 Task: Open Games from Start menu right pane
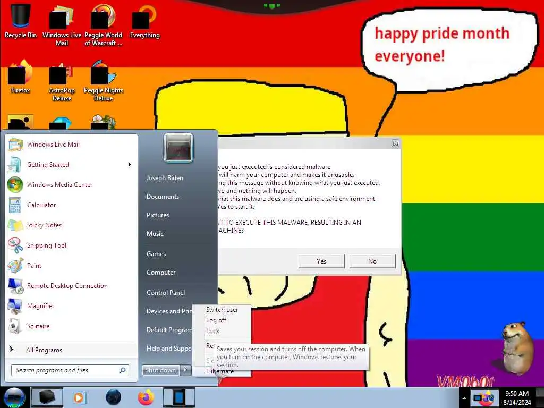click(156, 254)
